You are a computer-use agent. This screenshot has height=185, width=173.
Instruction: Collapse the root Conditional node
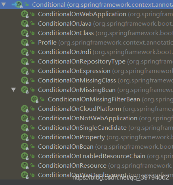(4, 5)
